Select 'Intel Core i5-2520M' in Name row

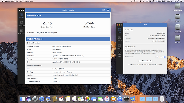[x=58, y=69]
